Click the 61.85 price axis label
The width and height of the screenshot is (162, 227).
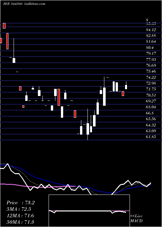pos(151,137)
